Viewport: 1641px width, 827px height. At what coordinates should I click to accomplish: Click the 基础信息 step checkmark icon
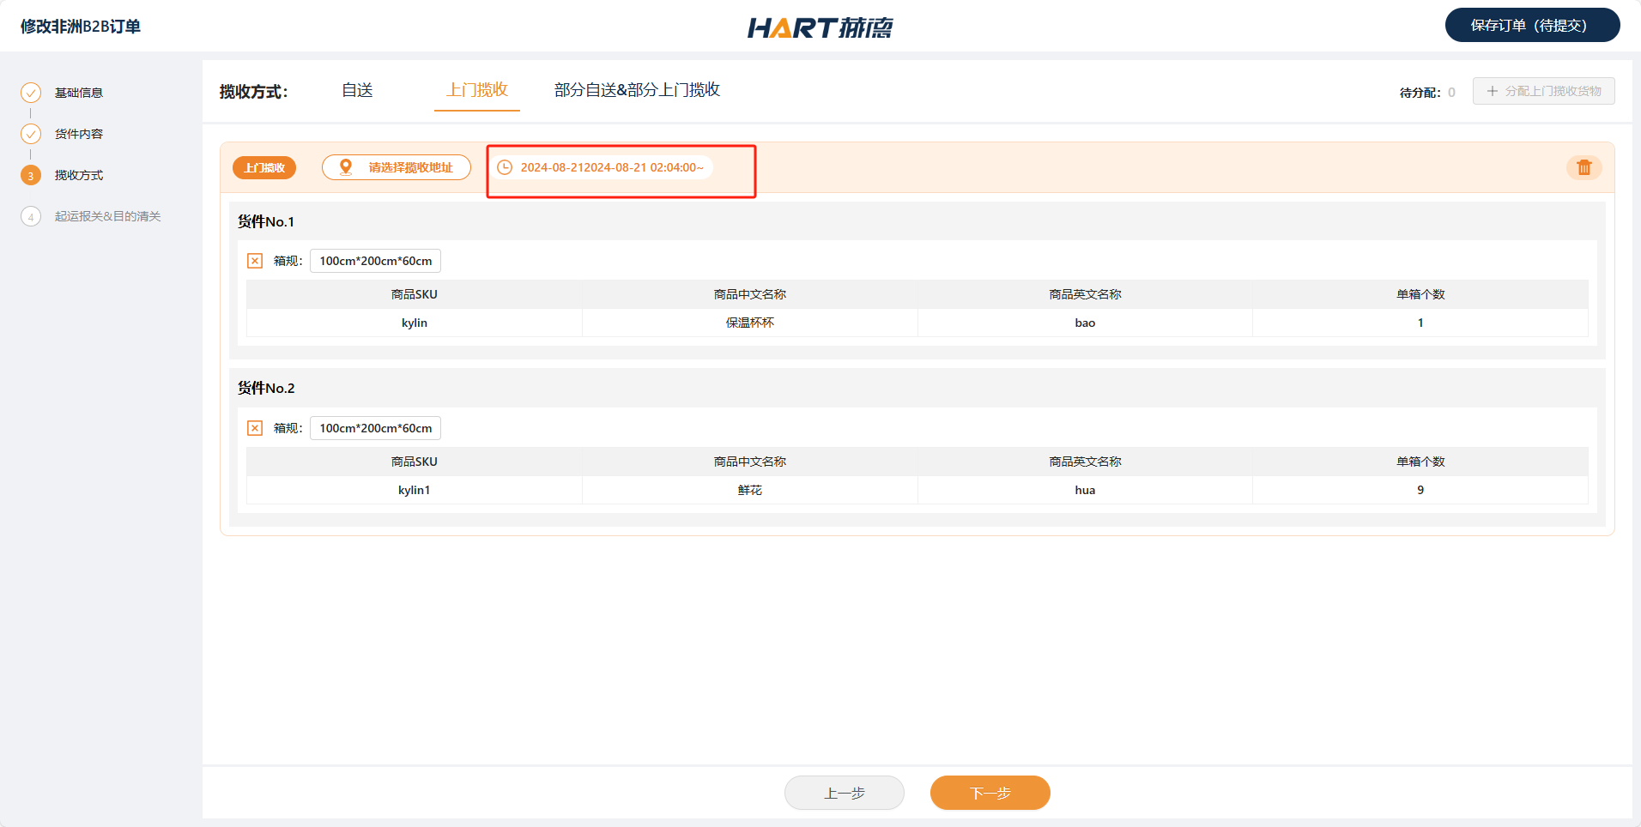click(31, 93)
